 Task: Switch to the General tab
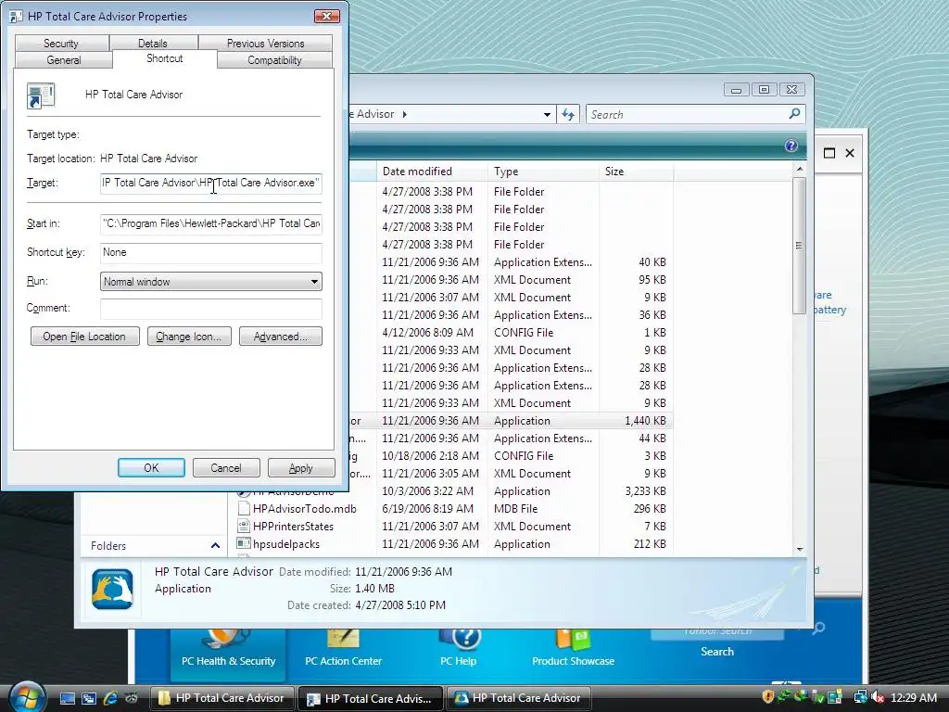(x=64, y=60)
